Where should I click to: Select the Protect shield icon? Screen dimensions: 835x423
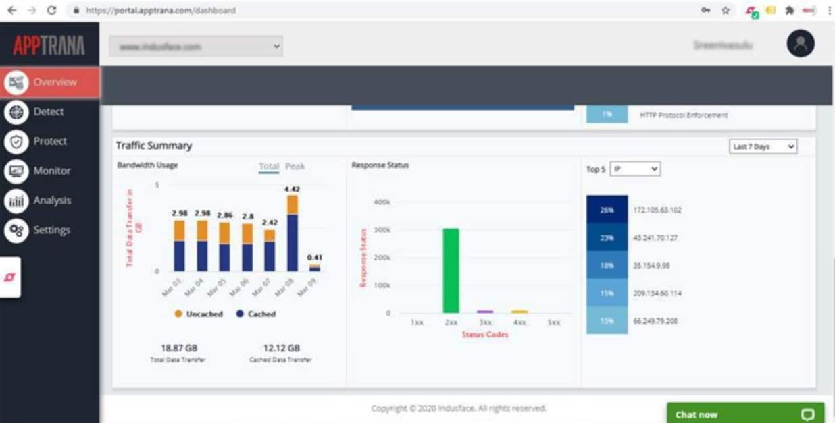tap(16, 142)
